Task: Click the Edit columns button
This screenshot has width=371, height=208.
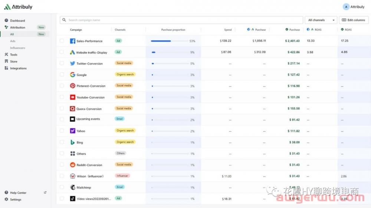Action: pyautogui.click(x=354, y=20)
